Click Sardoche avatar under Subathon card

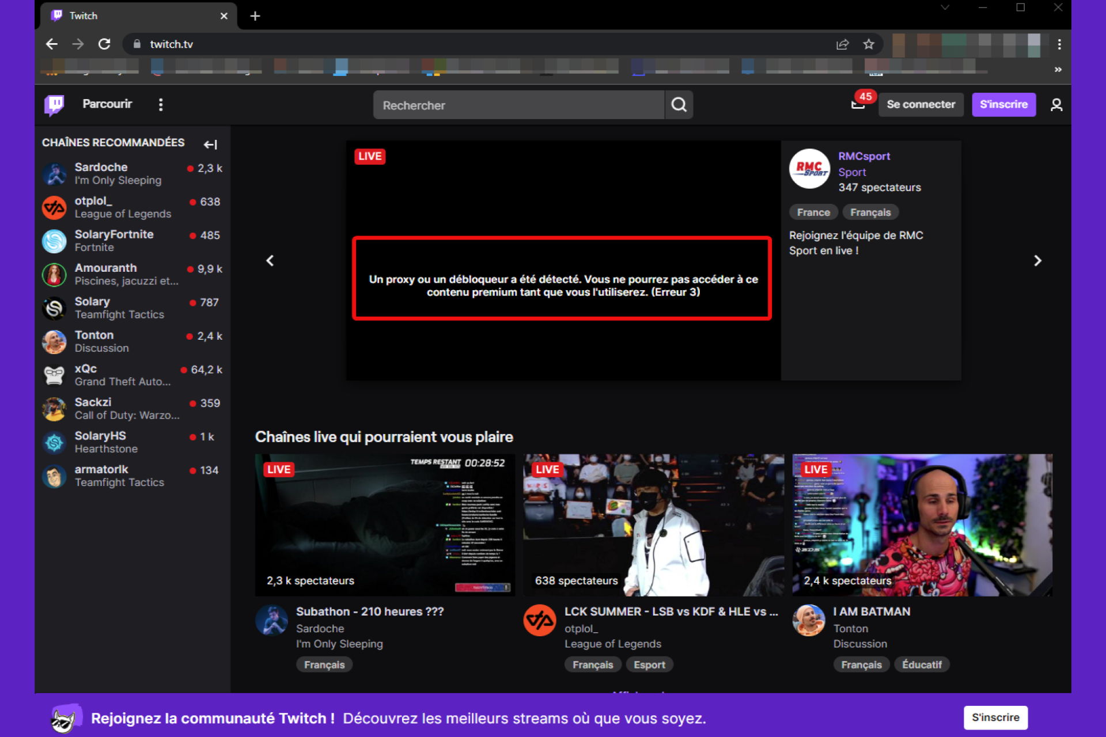[271, 620]
